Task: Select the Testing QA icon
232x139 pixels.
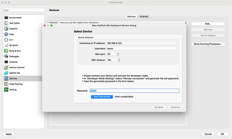Action: pyautogui.click(x=6, y=89)
